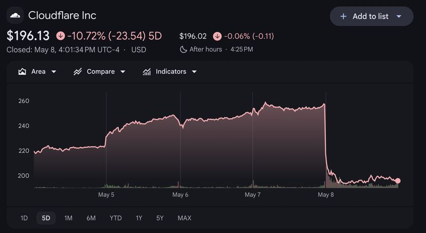Switch to the 1M time range
This screenshot has width=426, height=233.
coord(68,218)
